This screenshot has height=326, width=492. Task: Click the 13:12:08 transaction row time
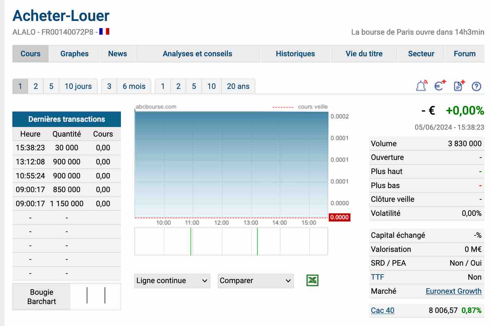30,162
